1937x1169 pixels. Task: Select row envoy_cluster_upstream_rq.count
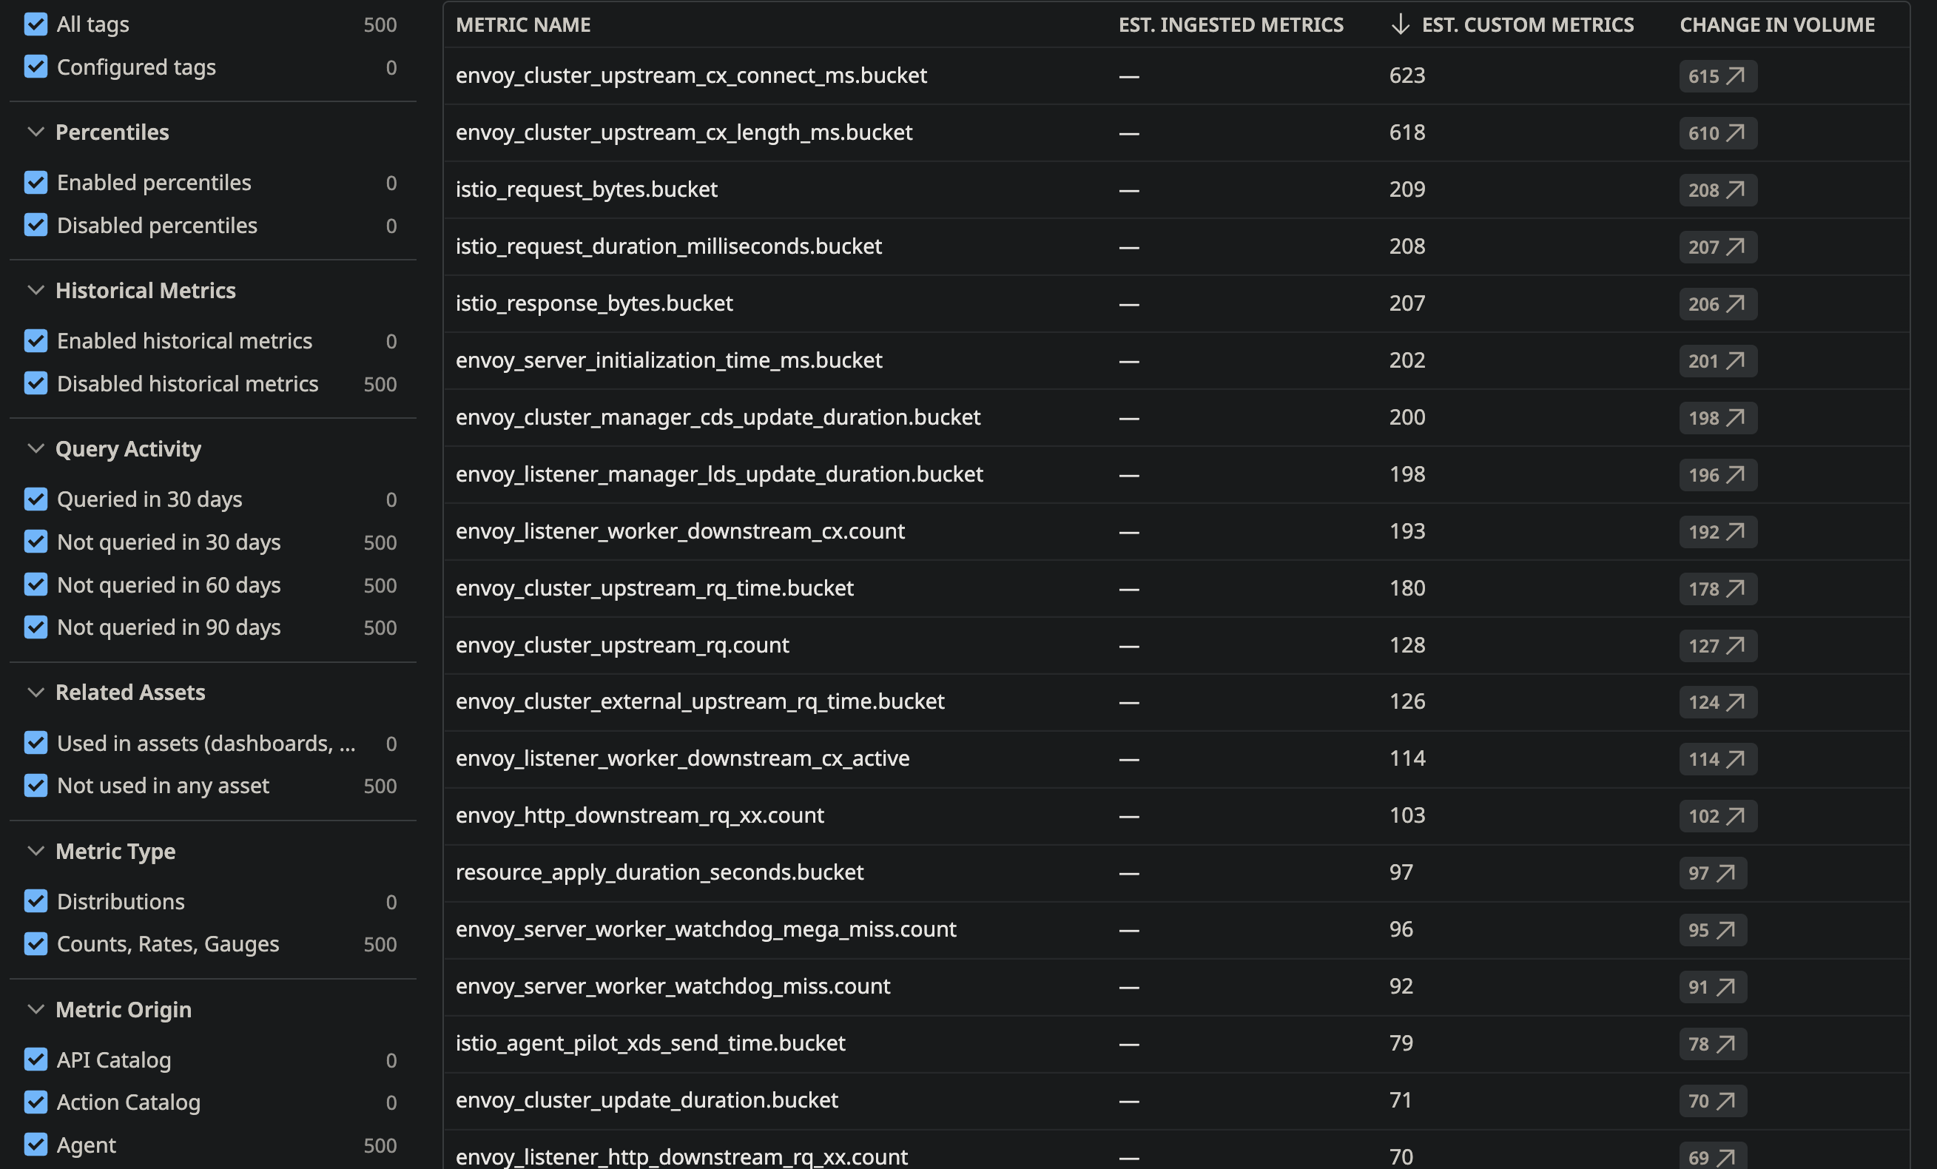click(x=1176, y=644)
